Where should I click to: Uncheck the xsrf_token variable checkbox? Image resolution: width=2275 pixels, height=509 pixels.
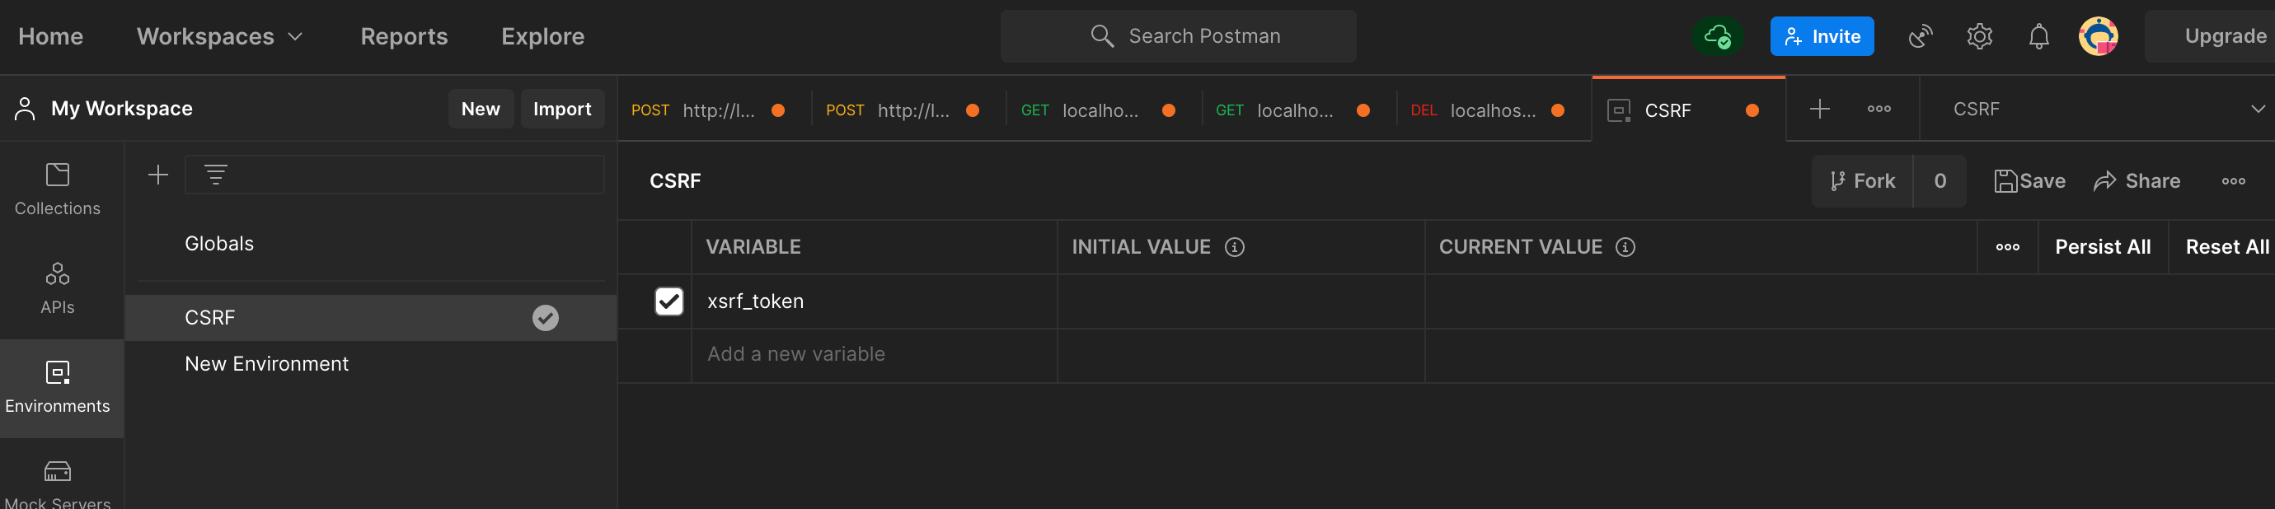(668, 301)
